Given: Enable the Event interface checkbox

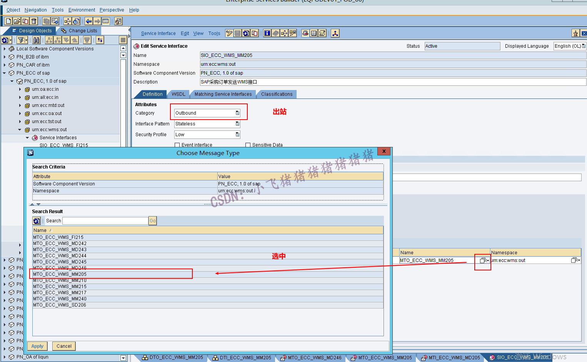Looking at the screenshot, I should [x=177, y=145].
